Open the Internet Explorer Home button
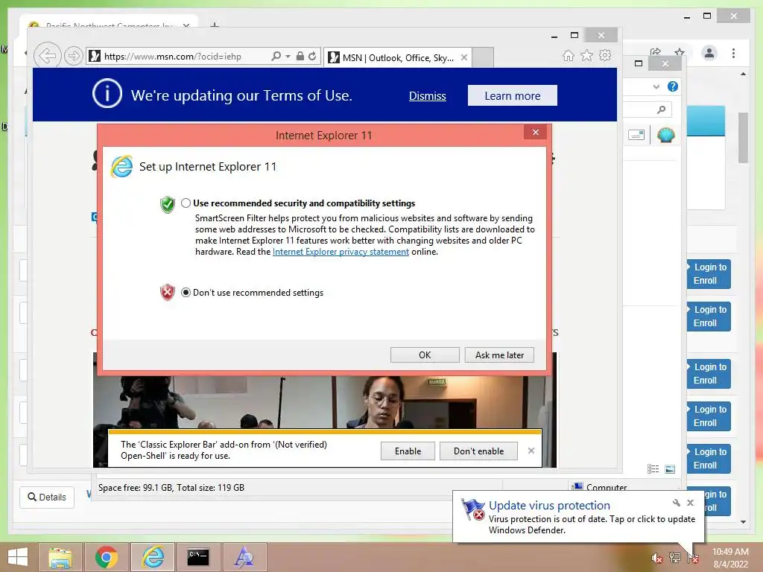This screenshot has height=572, width=763. click(x=568, y=55)
